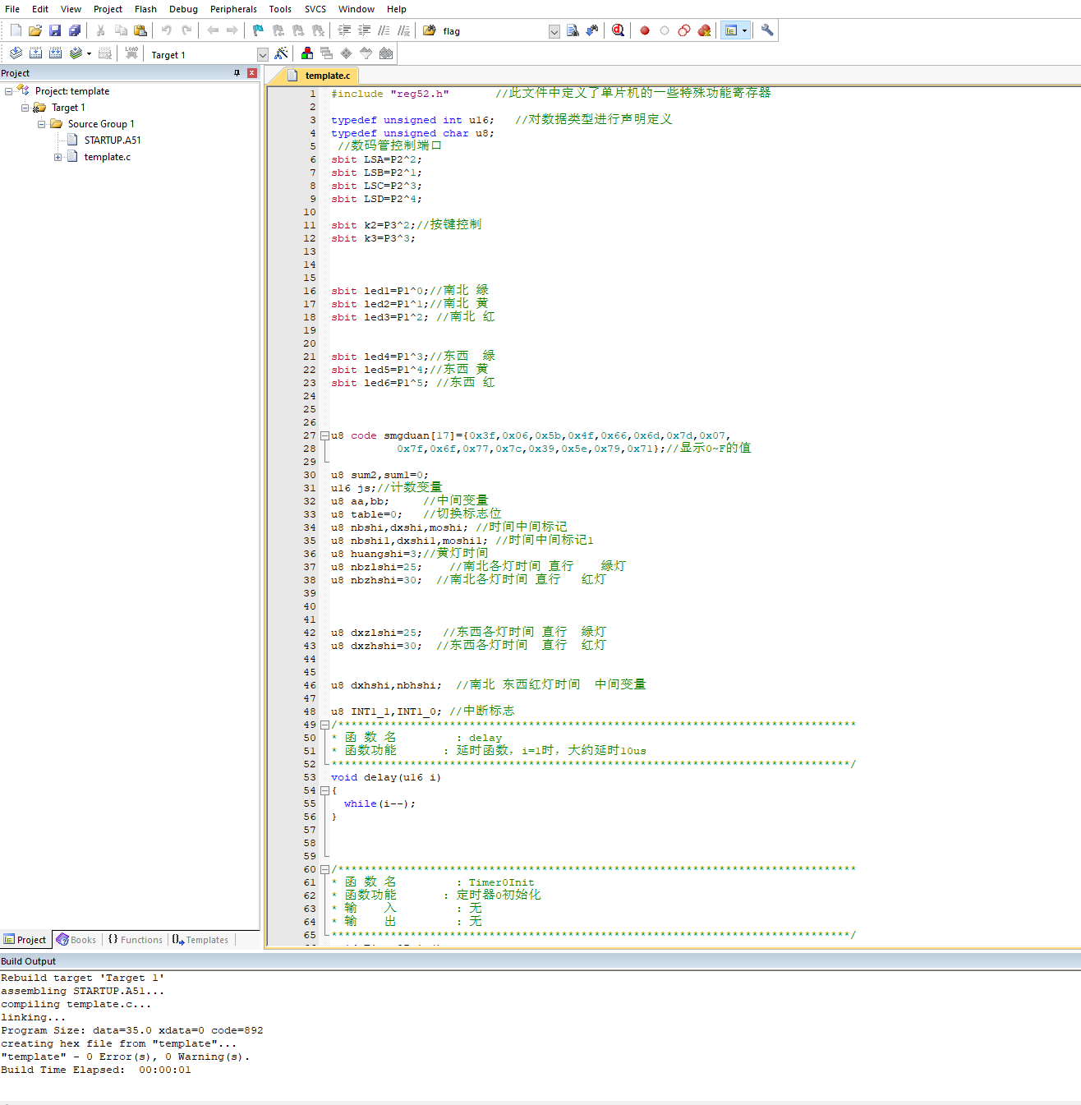Open the 'flag' find combo dropdown
1081x1105 pixels.
click(554, 32)
